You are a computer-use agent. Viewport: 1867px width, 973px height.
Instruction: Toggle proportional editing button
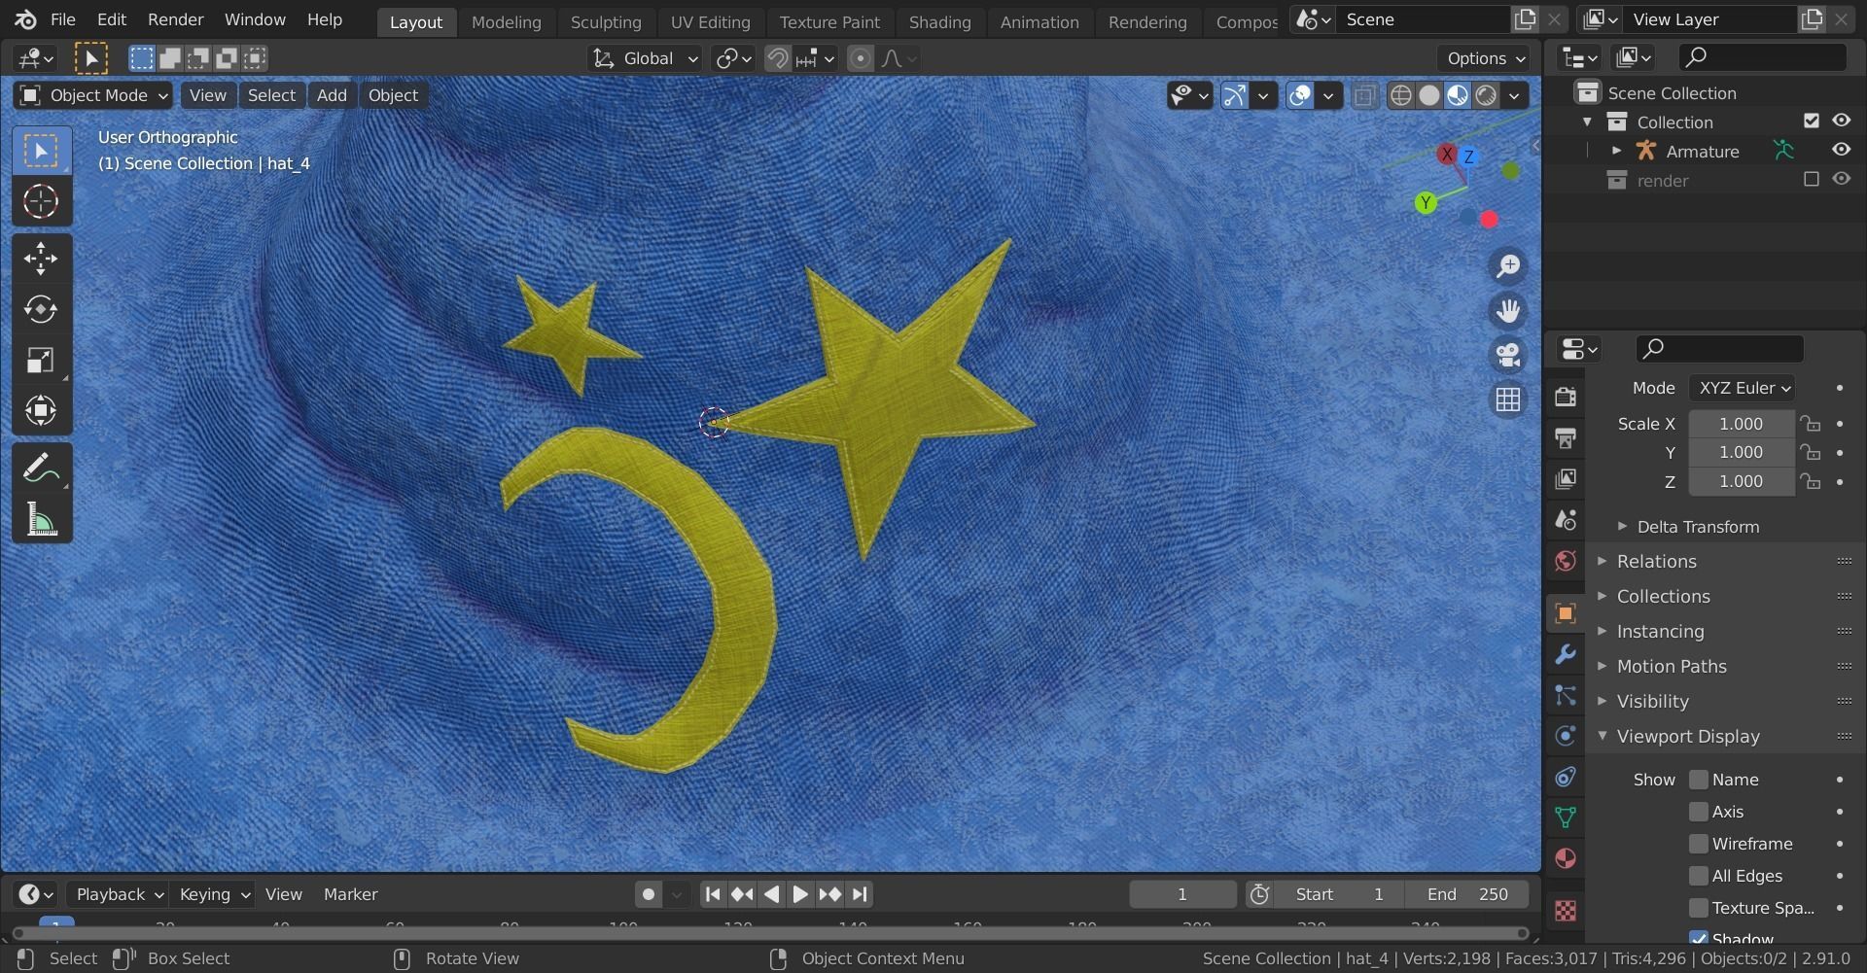click(x=860, y=58)
